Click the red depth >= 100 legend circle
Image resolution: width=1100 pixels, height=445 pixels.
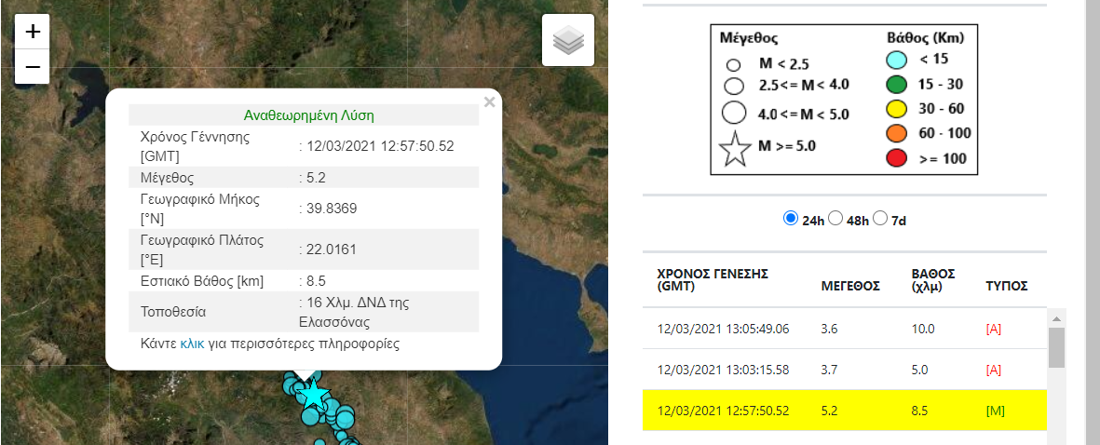point(897,158)
